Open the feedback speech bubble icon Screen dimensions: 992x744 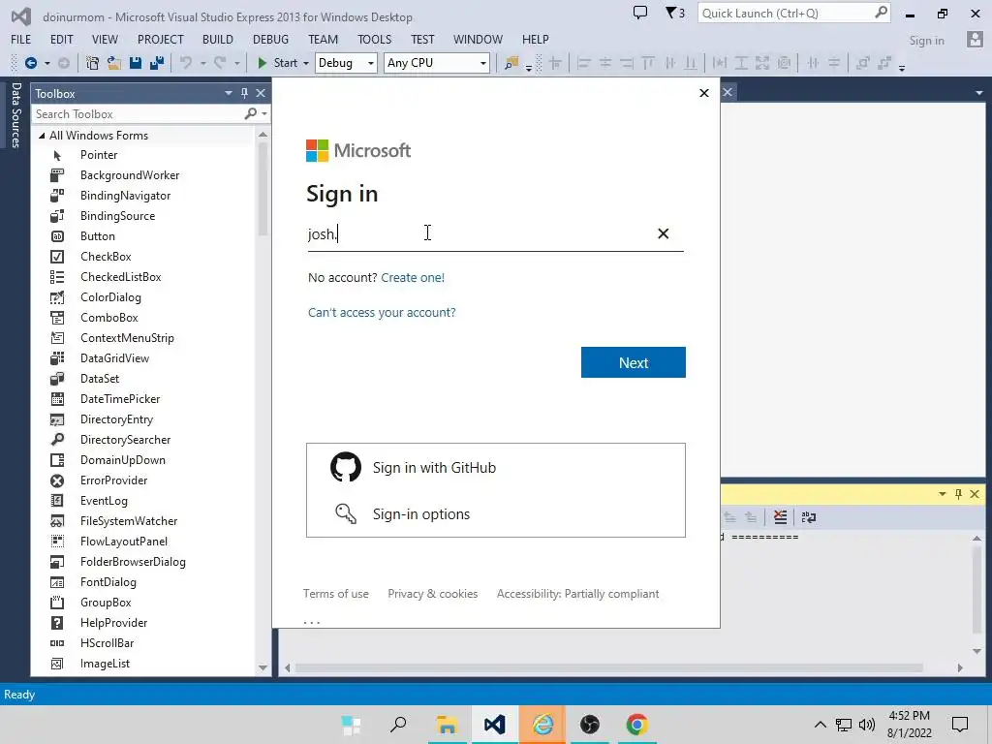point(640,13)
